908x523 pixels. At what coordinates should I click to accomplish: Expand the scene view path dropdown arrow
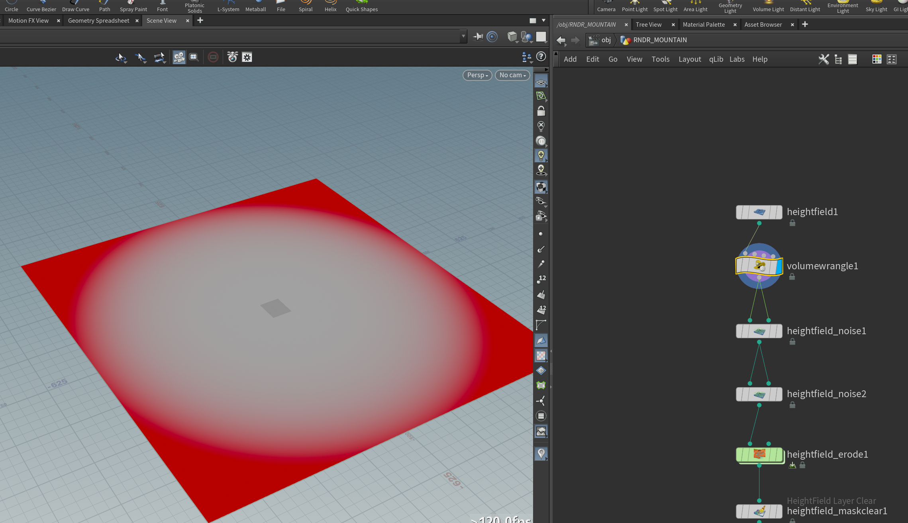pos(463,37)
